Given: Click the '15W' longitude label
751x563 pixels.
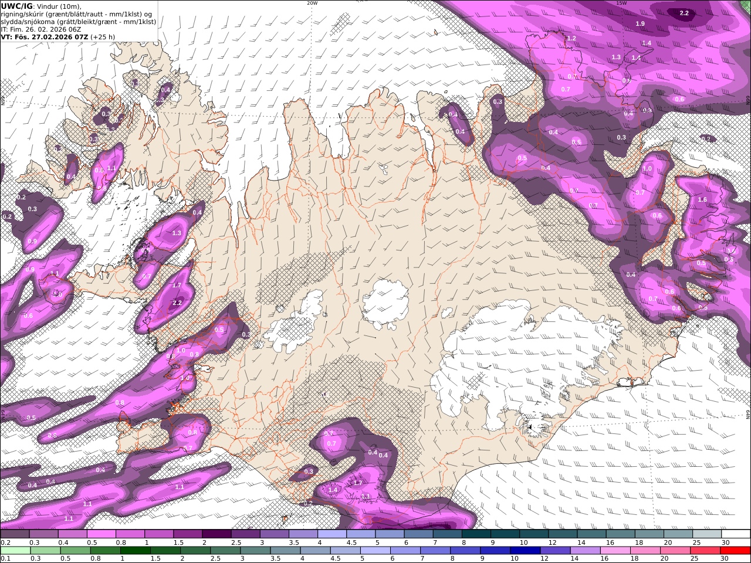Looking at the screenshot, I should tap(621, 3).
